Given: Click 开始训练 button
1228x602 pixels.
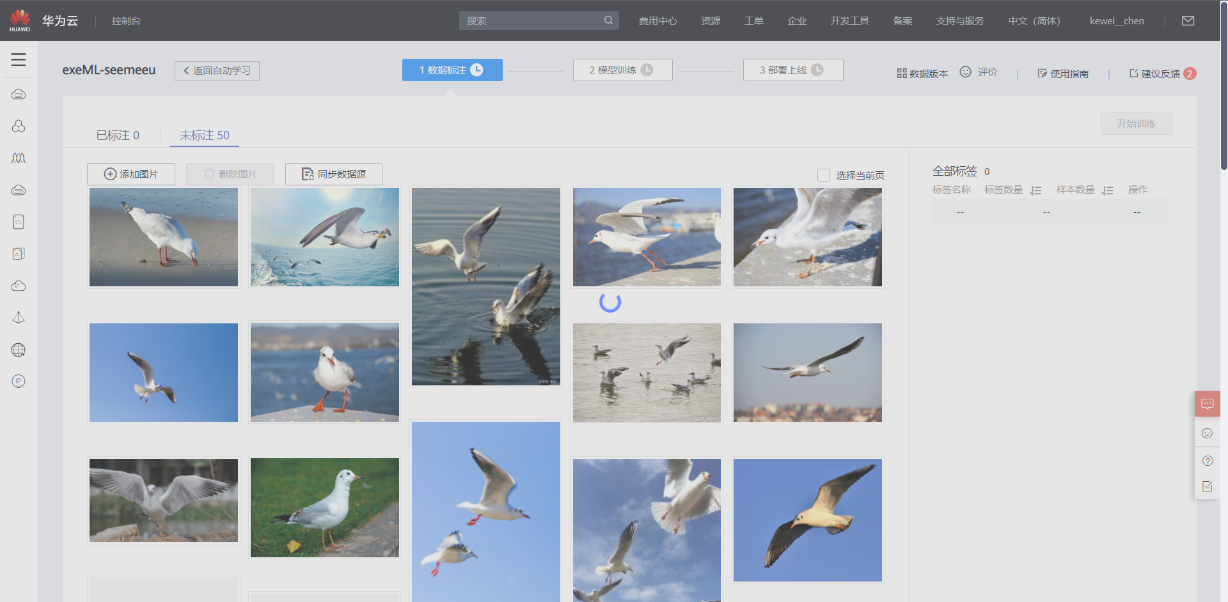Looking at the screenshot, I should click(x=1136, y=124).
